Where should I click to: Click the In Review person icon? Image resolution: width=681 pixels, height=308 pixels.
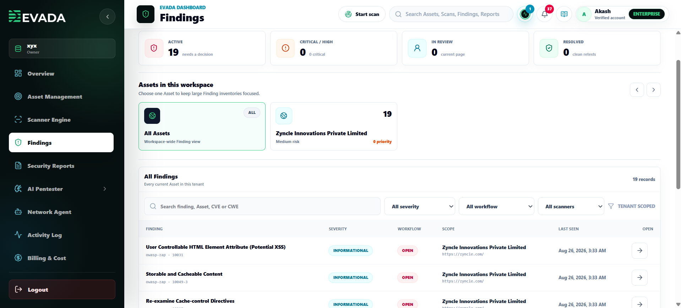(417, 48)
